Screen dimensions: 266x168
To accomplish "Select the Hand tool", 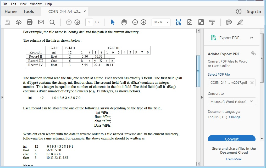I will coord(123,22).
